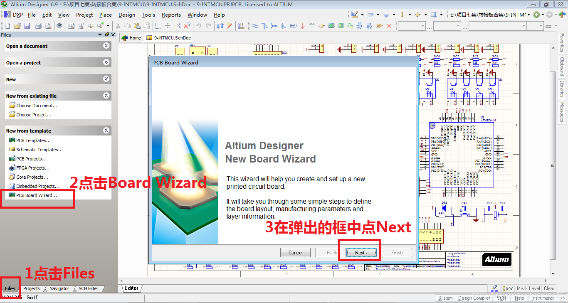Open the document path address dropdown
This screenshot has height=303, width=568.
pos(528,15)
